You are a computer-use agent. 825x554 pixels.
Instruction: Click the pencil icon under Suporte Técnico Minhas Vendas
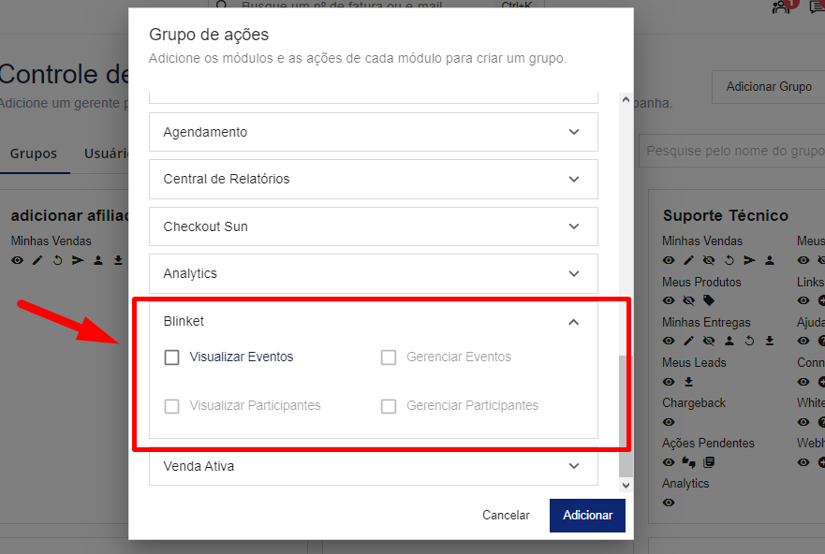(688, 260)
